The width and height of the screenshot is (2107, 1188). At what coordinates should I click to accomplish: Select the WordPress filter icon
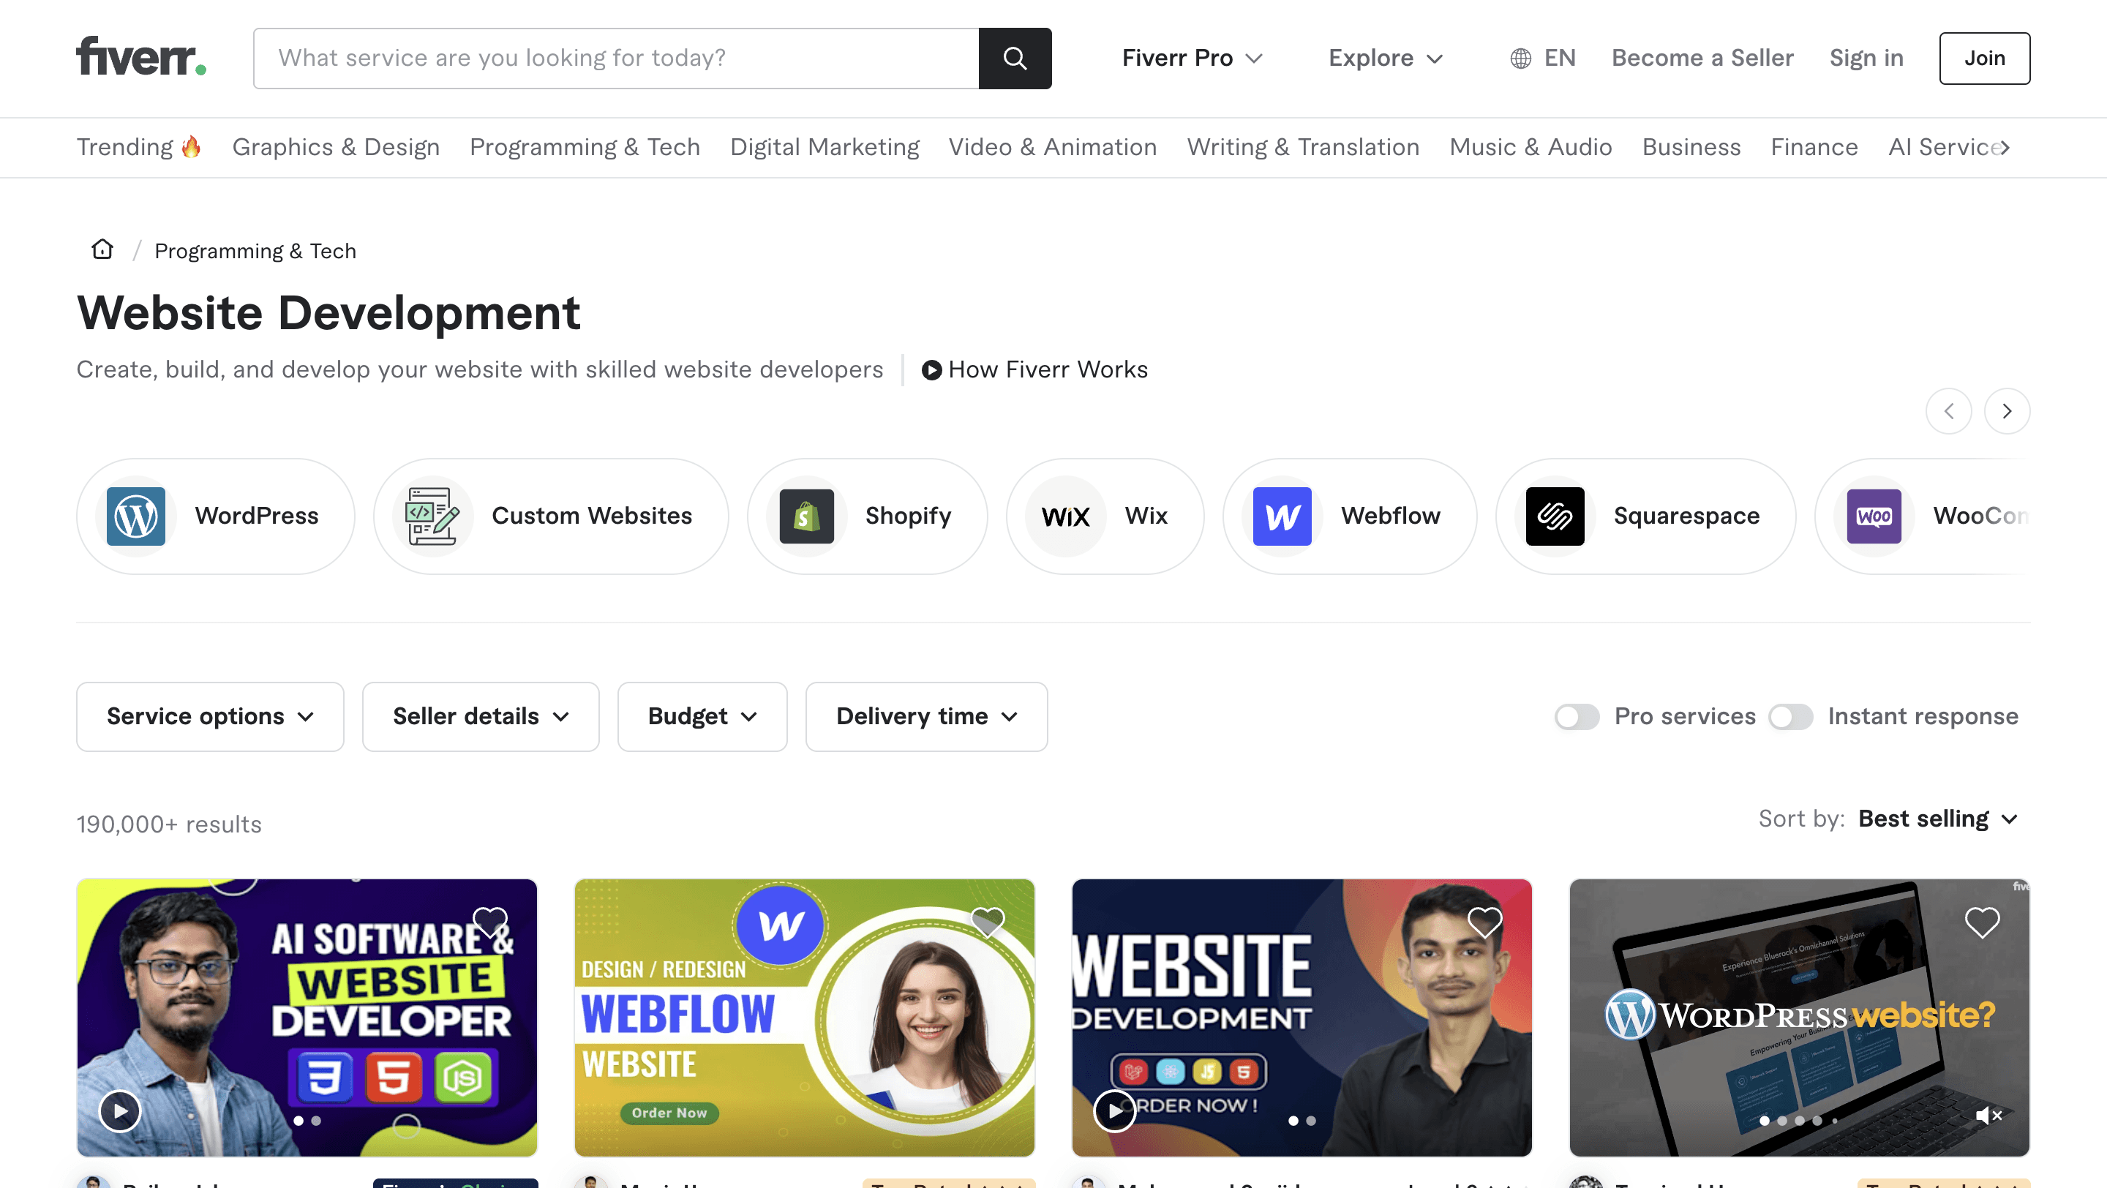[136, 516]
